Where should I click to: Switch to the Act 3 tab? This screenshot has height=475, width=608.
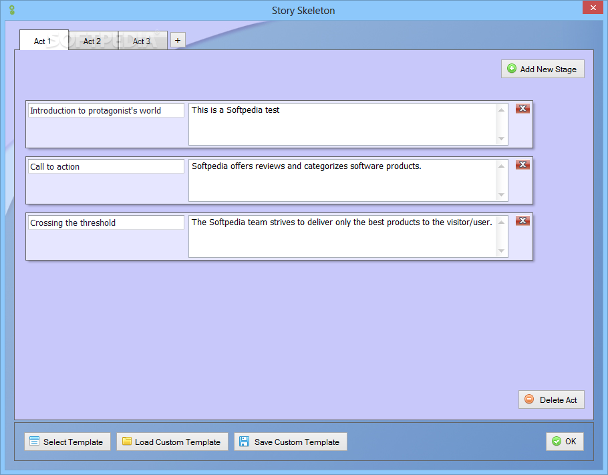click(143, 41)
